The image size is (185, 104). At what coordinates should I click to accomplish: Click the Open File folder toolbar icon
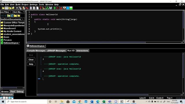click(x=3, y=8)
